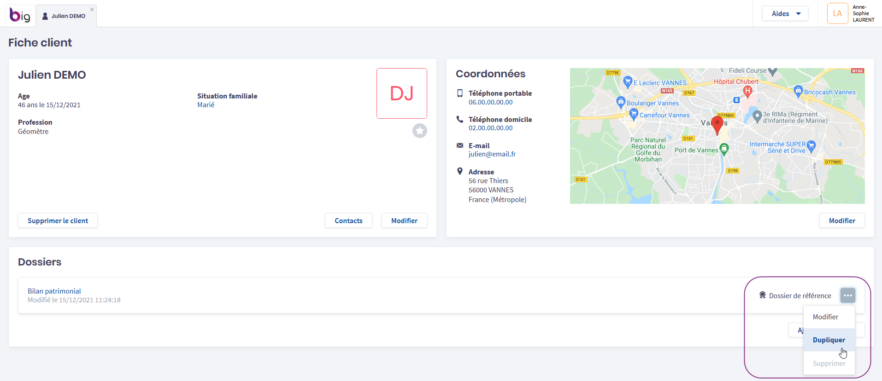Image resolution: width=882 pixels, height=381 pixels.
Task: Click the DJ client initials avatar
Action: [x=402, y=93]
